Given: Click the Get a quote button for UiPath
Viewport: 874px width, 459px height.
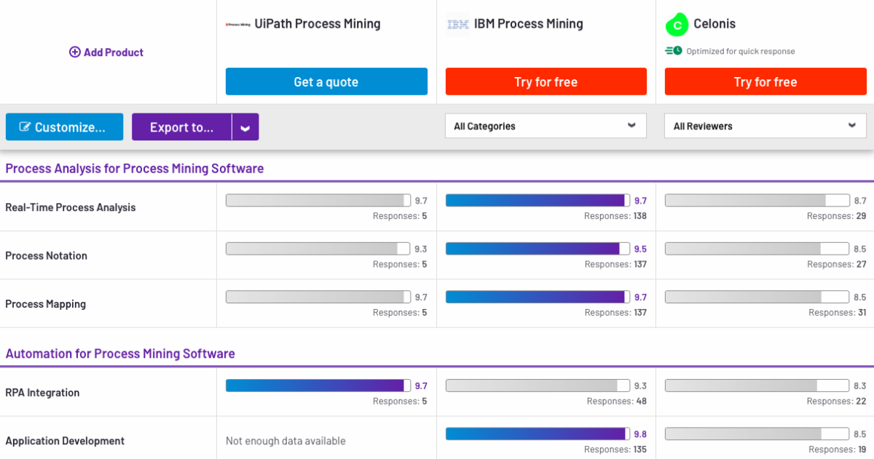Looking at the screenshot, I should click(x=326, y=81).
